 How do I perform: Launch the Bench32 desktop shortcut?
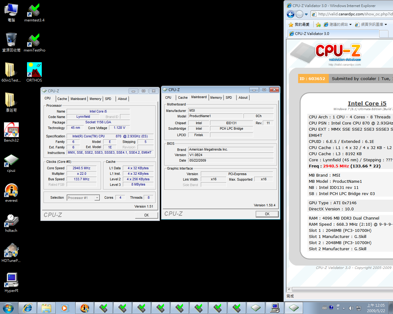tap(11, 132)
